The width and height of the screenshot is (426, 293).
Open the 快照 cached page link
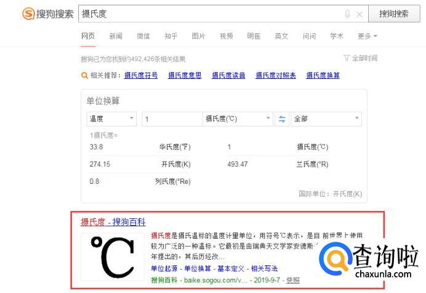point(293,280)
